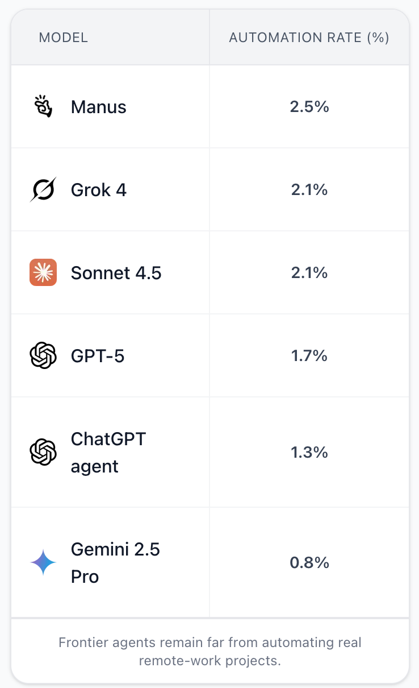Click the caption about frontier agents

pos(210,652)
